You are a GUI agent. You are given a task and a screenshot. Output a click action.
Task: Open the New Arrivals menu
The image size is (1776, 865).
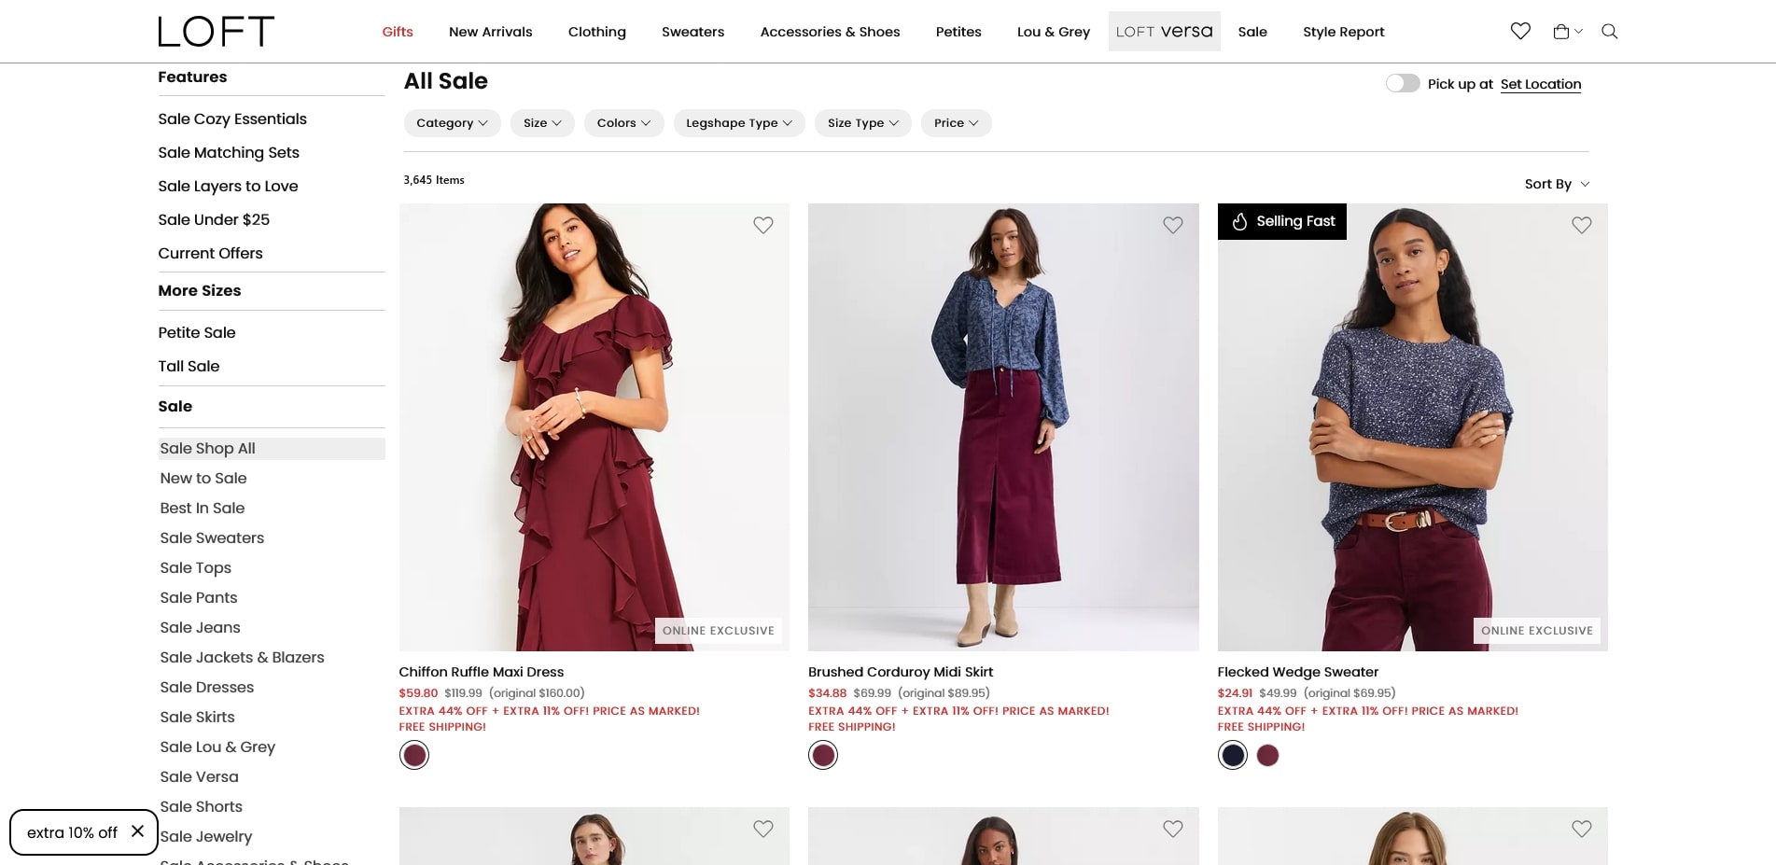click(490, 32)
